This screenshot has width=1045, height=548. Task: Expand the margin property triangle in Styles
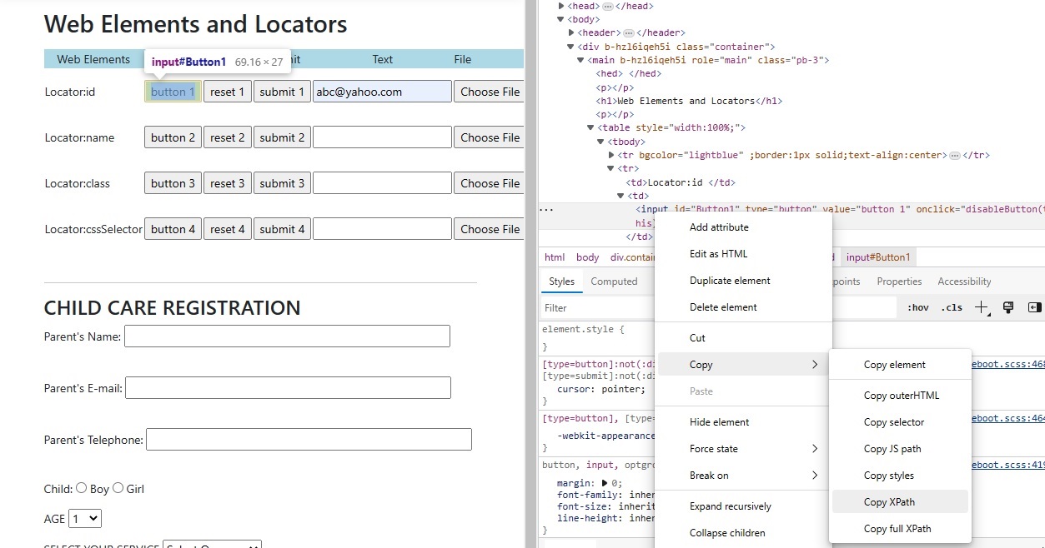click(x=605, y=483)
